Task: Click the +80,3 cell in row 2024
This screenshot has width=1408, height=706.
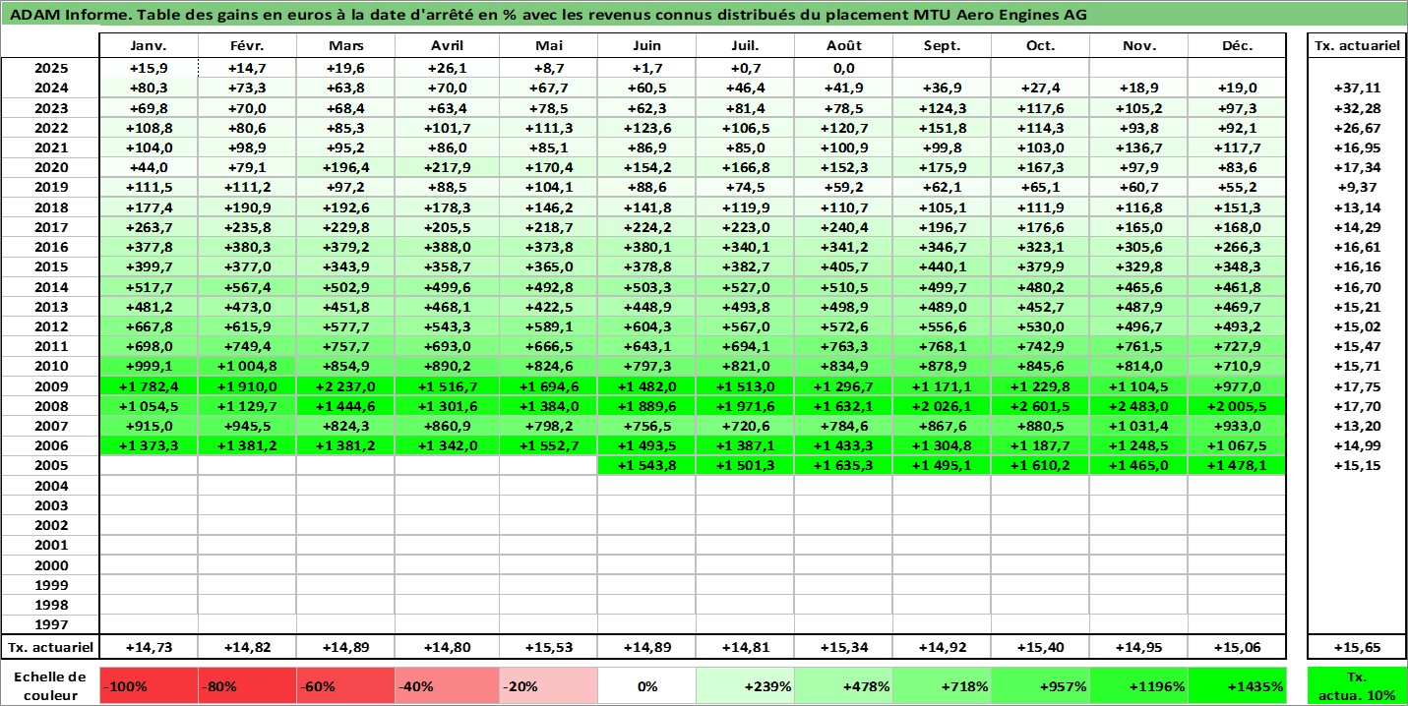Action: (149, 88)
